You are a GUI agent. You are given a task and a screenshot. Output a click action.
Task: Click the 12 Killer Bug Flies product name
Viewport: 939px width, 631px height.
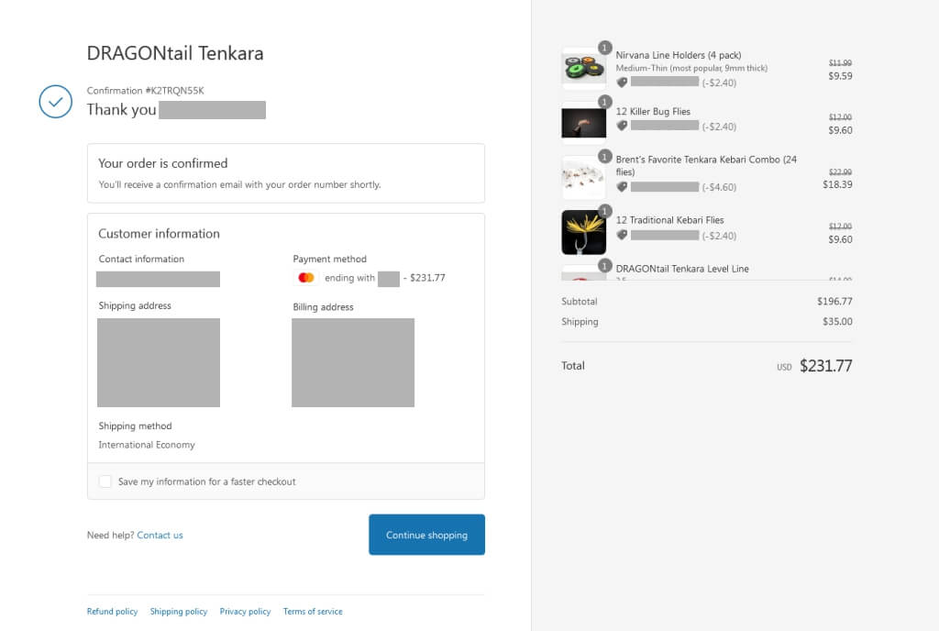pyautogui.click(x=653, y=111)
